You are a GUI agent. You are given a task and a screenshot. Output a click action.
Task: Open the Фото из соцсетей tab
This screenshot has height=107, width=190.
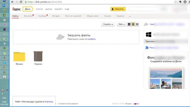tap(73, 16)
